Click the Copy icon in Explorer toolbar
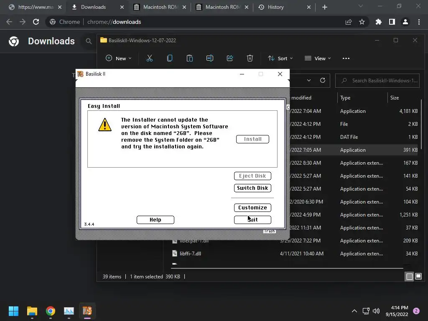This screenshot has height=321, width=428. click(170, 58)
